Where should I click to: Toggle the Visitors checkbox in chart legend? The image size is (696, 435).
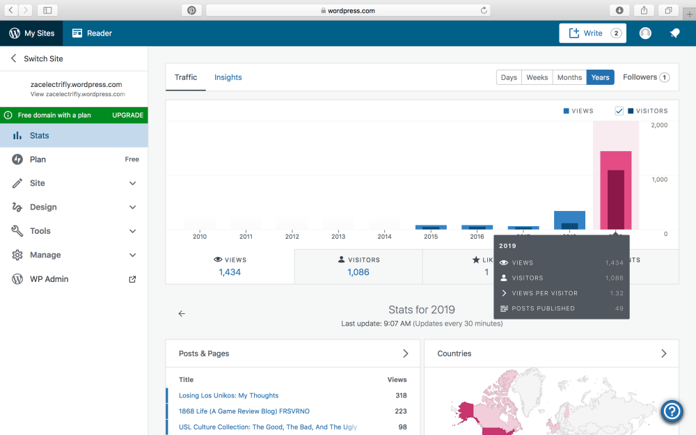click(619, 111)
